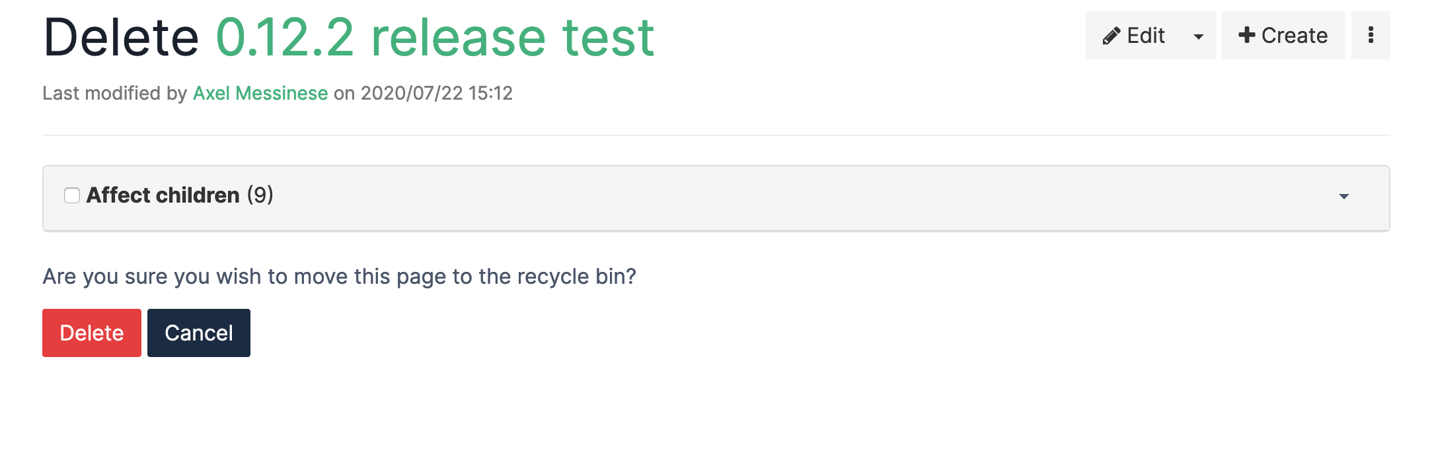Click the 'Last modified by' text
Viewport: 1430px width, 458px height.
(114, 93)
